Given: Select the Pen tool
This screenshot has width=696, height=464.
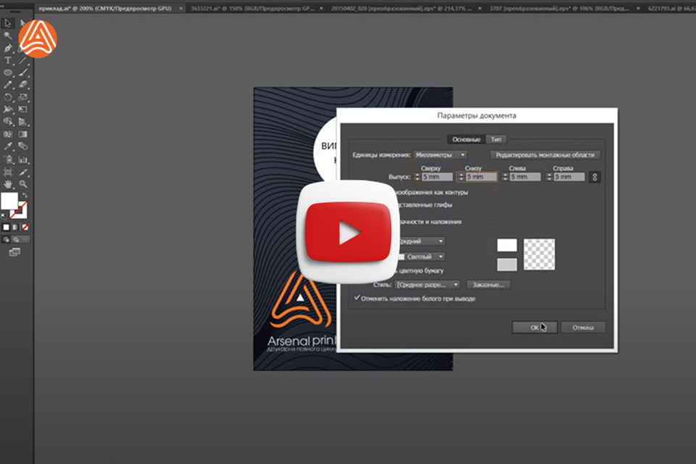Looking at the screenshot, I should tap(8, 48).
